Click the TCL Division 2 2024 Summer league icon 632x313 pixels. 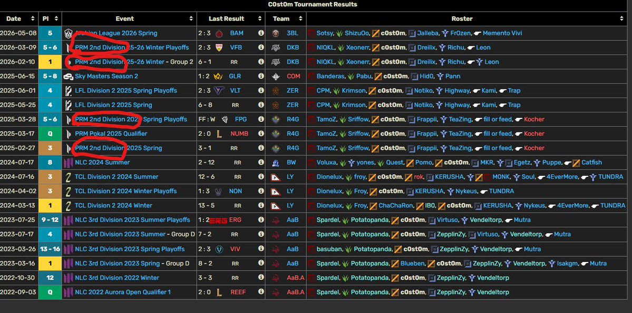69,177
